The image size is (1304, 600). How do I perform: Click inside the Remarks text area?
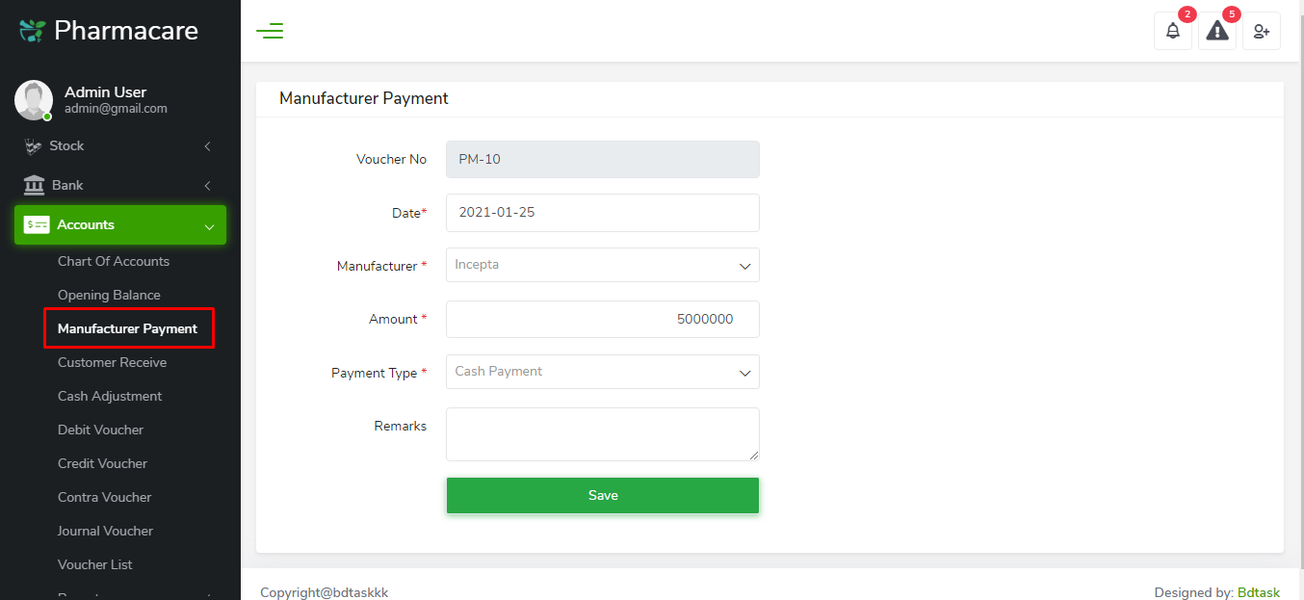coord(602,433)
